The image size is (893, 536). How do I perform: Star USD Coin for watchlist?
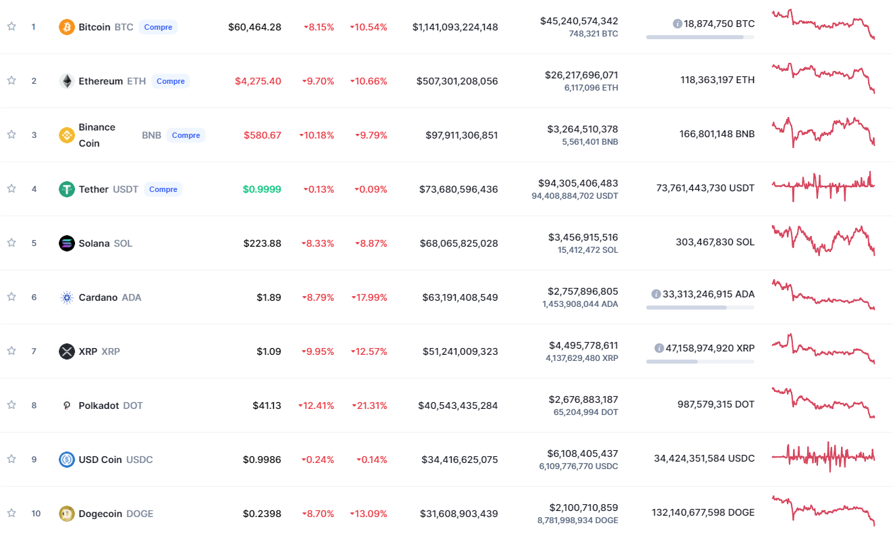click(x=11, y=459)
